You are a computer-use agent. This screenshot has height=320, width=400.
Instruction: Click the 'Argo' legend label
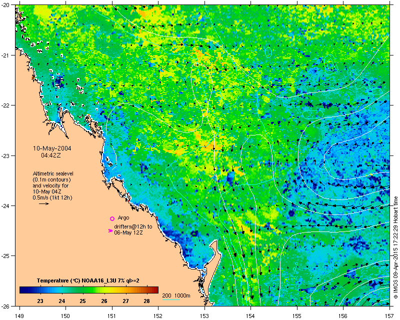point(123,217)
